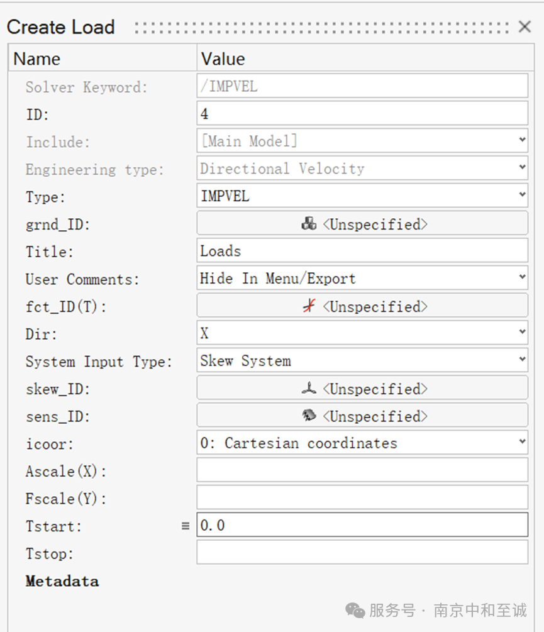Click the red curve icon for fct_ID(T)
This screenshot has height=632, width=544.
pos(309,306)
